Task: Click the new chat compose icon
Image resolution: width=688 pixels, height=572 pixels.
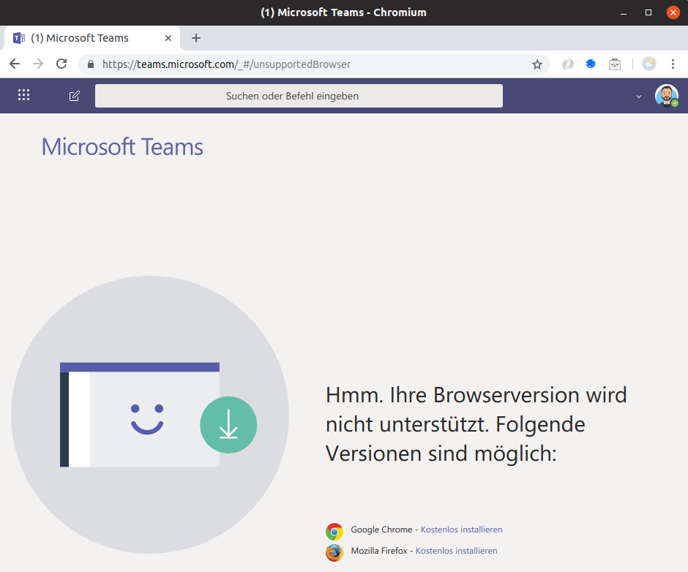Action: tap(74, 96)
